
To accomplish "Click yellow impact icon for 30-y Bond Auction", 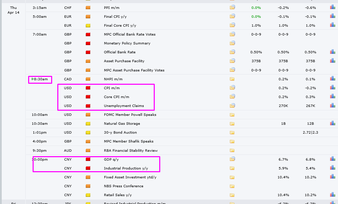I will click(88, 133).
